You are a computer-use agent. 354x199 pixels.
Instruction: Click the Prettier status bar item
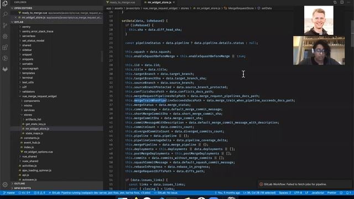[332, 193]
